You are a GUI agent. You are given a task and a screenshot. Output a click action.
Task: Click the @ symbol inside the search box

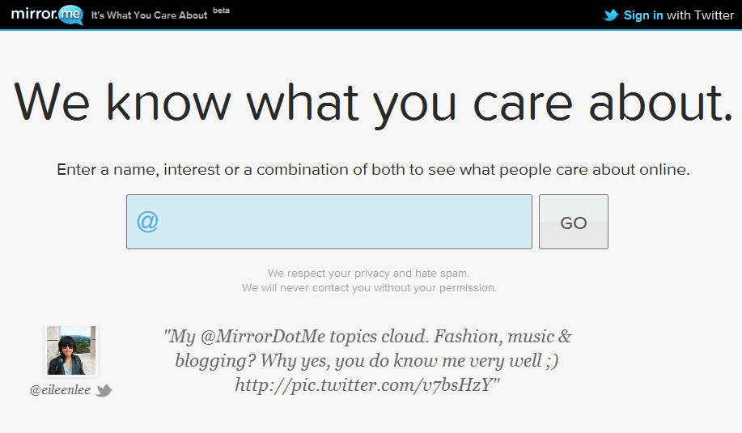[147, 222]
